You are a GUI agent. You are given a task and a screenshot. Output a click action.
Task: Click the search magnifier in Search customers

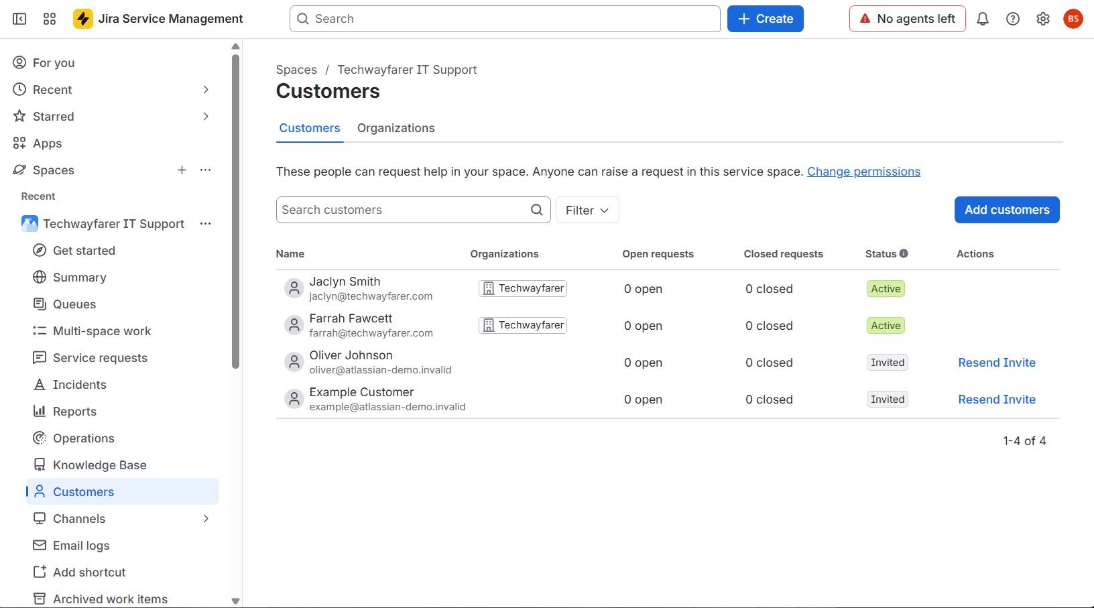pyautogui.click(x=537, y=210)
